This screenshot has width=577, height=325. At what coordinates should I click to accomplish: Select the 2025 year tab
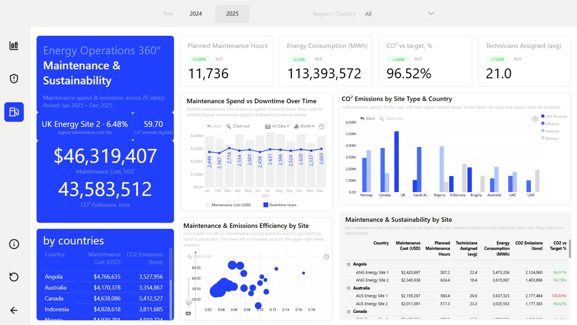[x=232, y=14]
